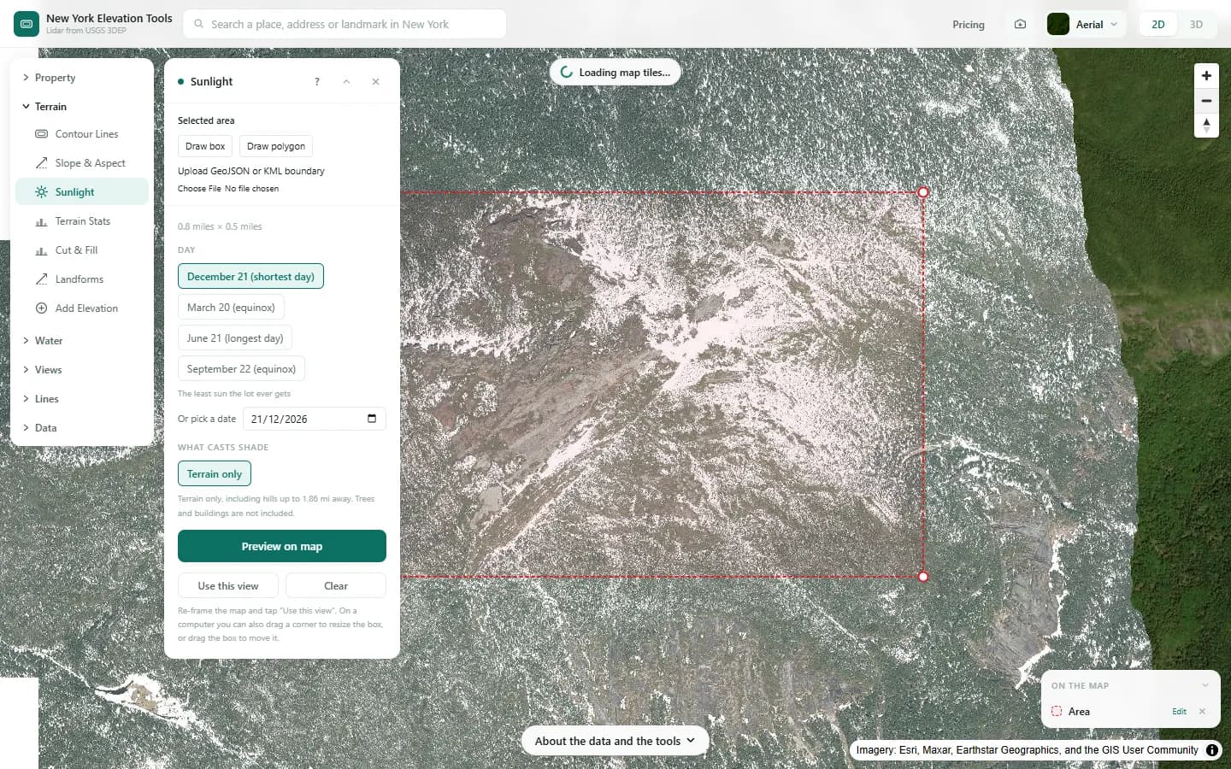Open the Sunlight panel help question mark

tap(317, 82)
